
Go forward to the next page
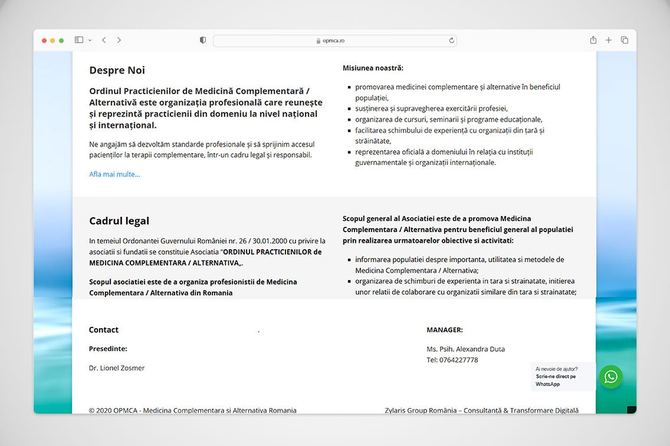click(119, 40)
